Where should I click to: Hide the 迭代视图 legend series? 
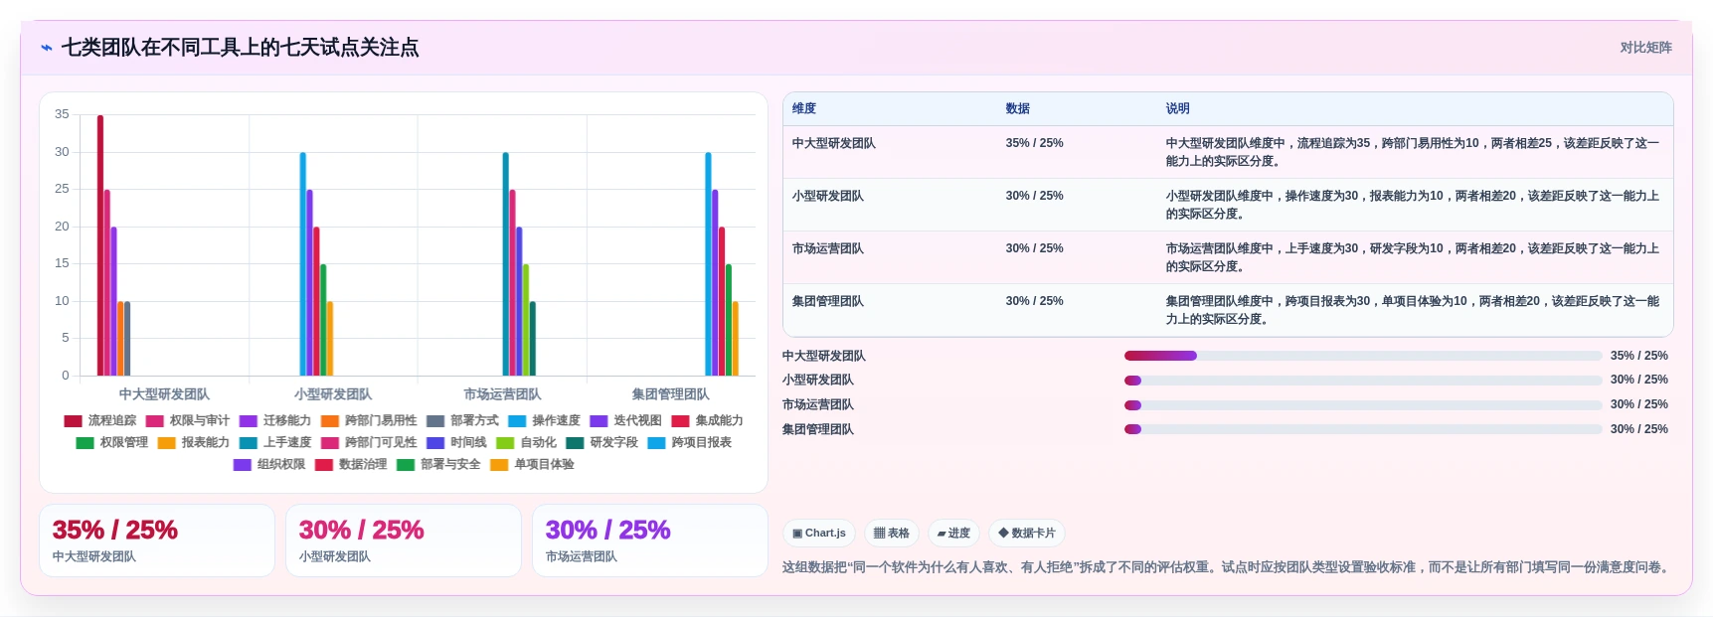click(625, 420)
